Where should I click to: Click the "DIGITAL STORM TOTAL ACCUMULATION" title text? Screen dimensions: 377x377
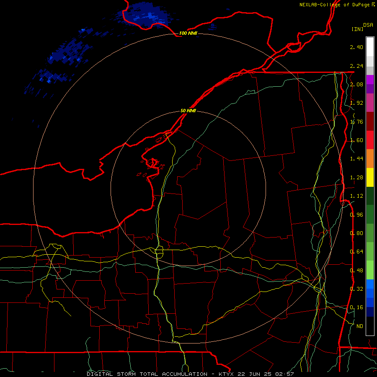click(x=147, y=374)
